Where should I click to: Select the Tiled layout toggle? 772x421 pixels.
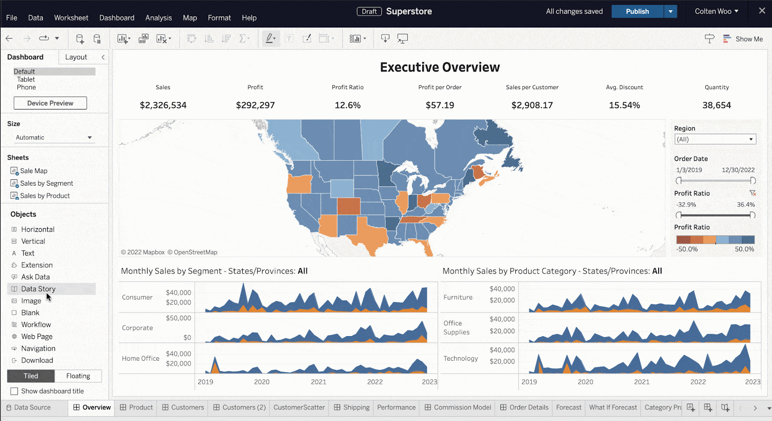31,376
